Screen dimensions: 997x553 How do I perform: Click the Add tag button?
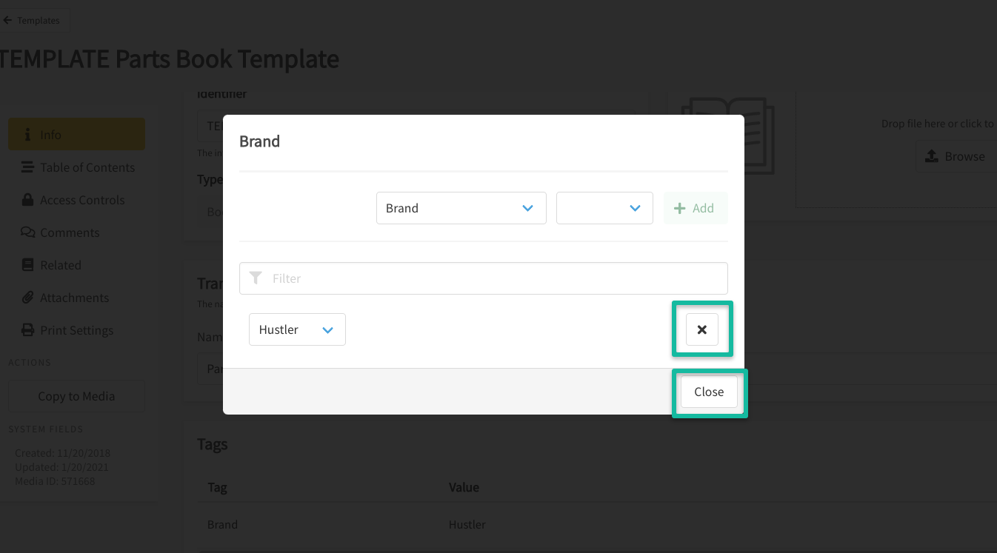click(695, 208)
